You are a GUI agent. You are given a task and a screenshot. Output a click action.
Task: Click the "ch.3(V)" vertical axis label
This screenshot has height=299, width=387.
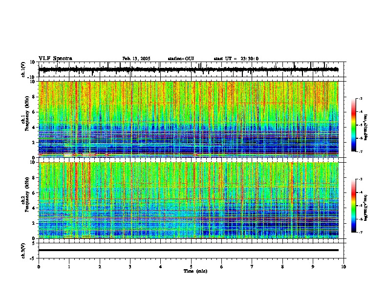[x=23, y=251]
